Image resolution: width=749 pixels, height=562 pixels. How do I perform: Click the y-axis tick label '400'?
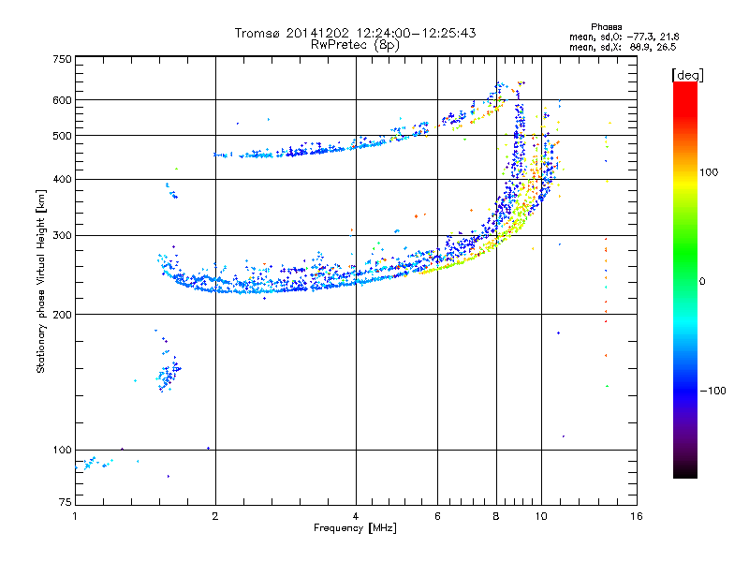[x=62, y=179]
